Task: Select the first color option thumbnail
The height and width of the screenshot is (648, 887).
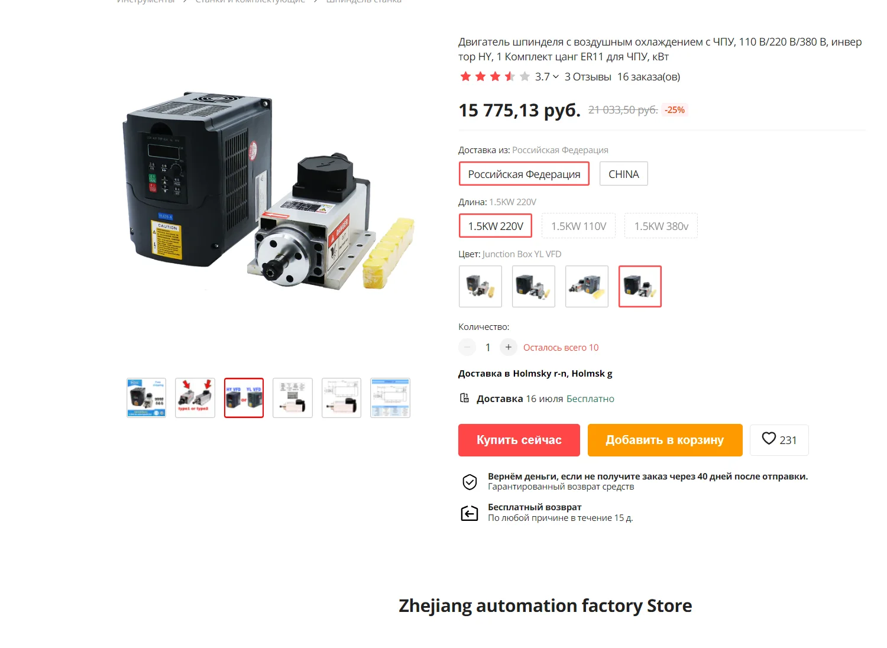Action: (480, 286)
